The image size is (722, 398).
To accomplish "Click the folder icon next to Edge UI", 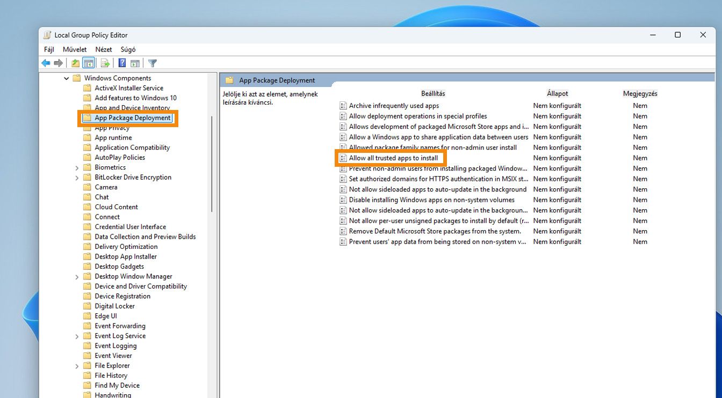I will coord(87,316).
